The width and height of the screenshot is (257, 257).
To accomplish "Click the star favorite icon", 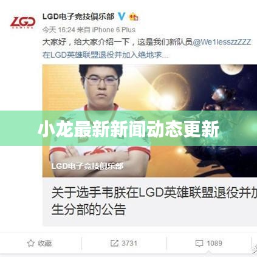I will coord(30,243).
